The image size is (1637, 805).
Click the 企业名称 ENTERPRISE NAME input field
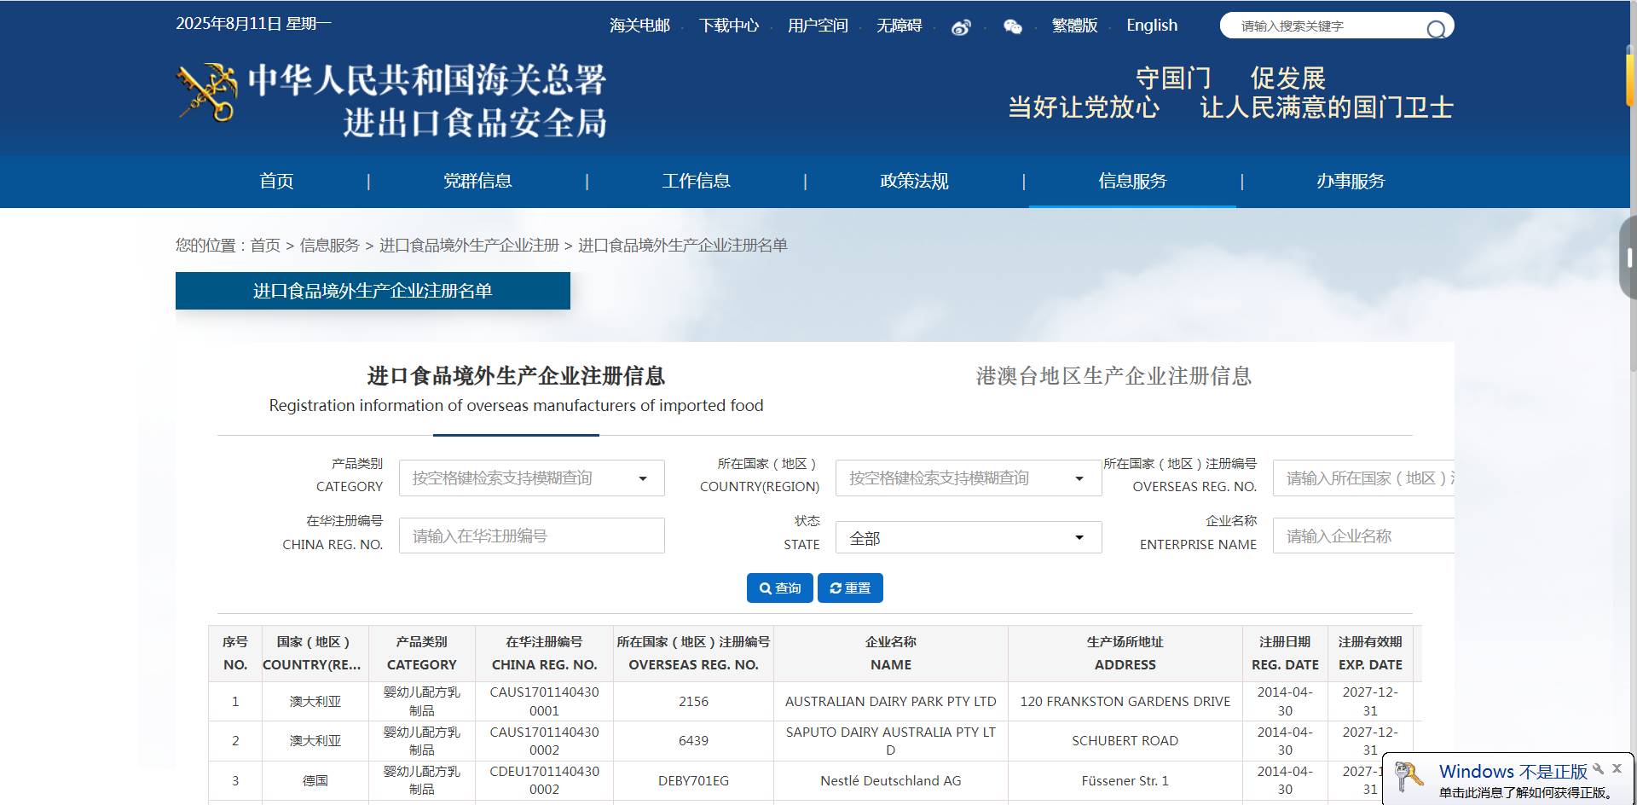coord(1363,536)
